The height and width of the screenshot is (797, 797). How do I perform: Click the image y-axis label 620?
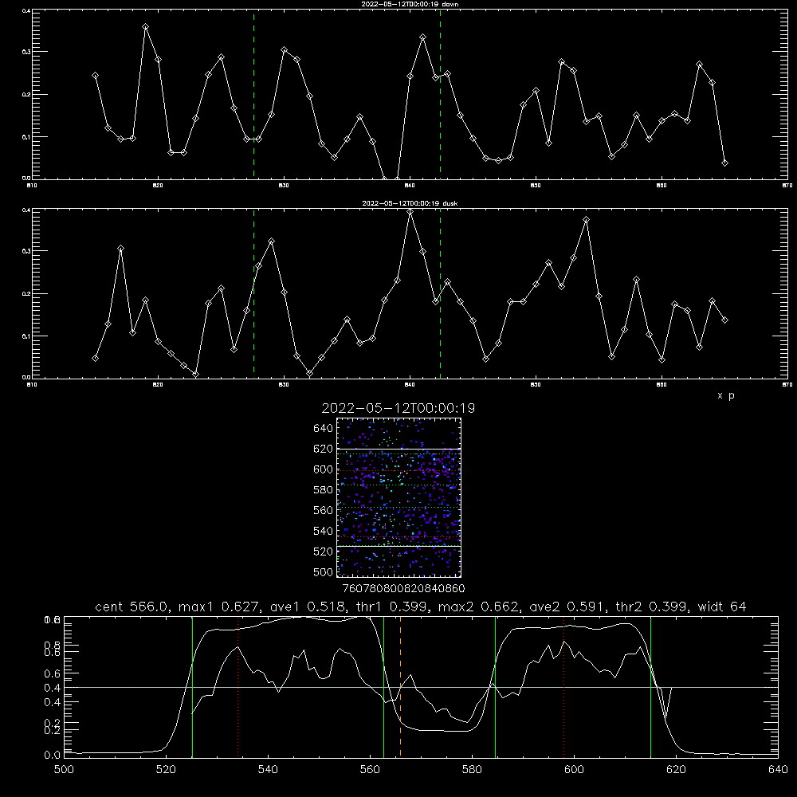pyautogui.click(x=323, y=449)
